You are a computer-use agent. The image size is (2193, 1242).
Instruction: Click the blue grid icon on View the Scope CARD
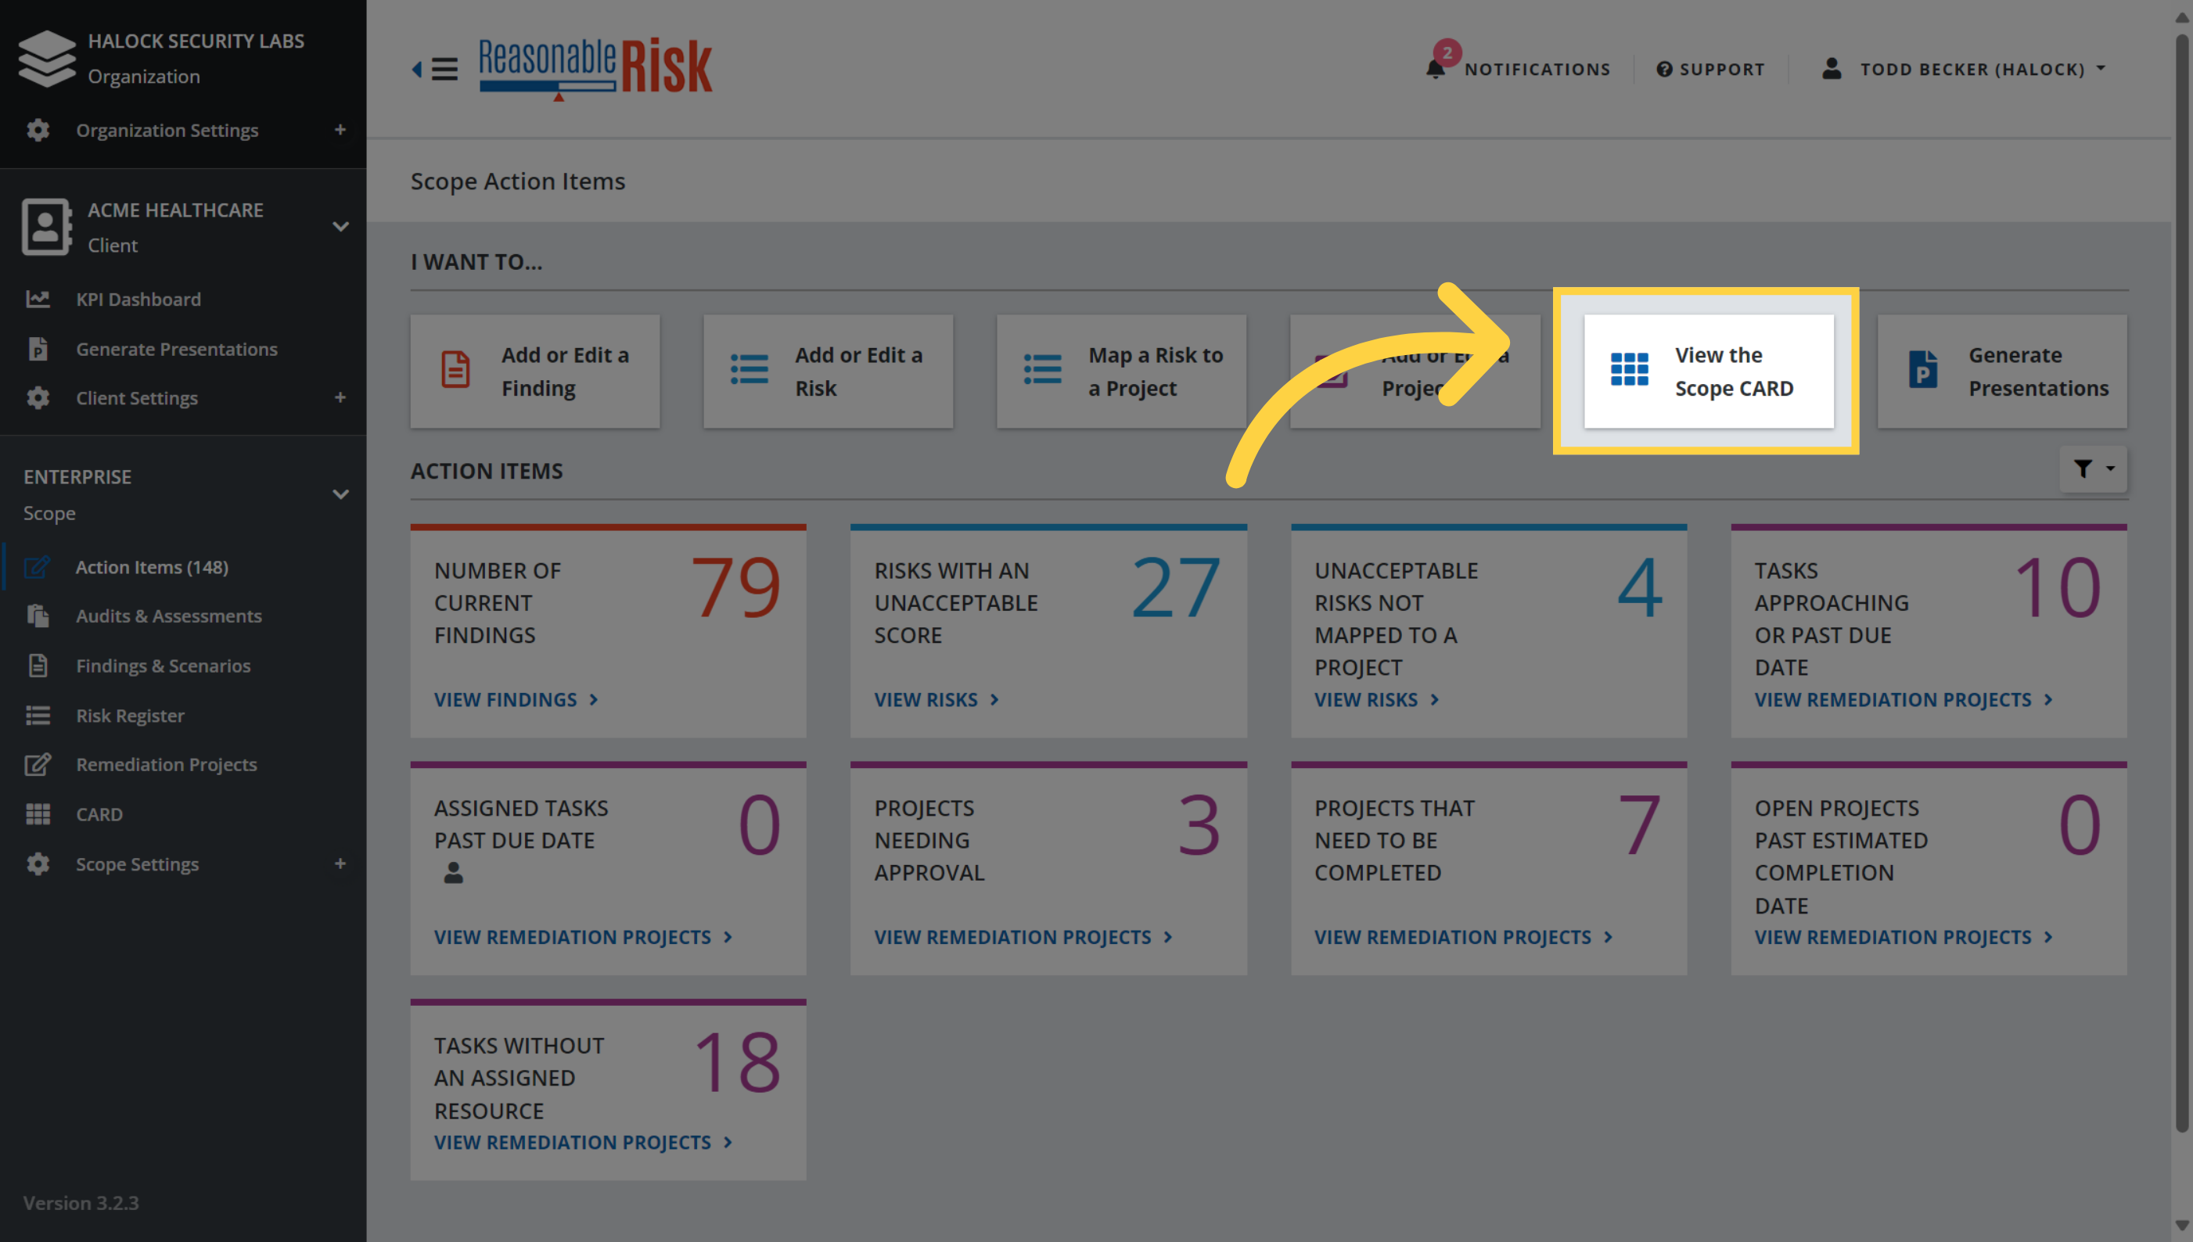click(1629, 369)
